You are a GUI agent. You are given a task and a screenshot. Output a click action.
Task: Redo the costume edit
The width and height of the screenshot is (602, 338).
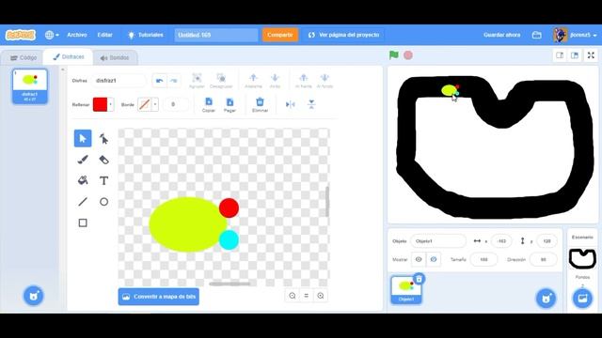[173, 81]
